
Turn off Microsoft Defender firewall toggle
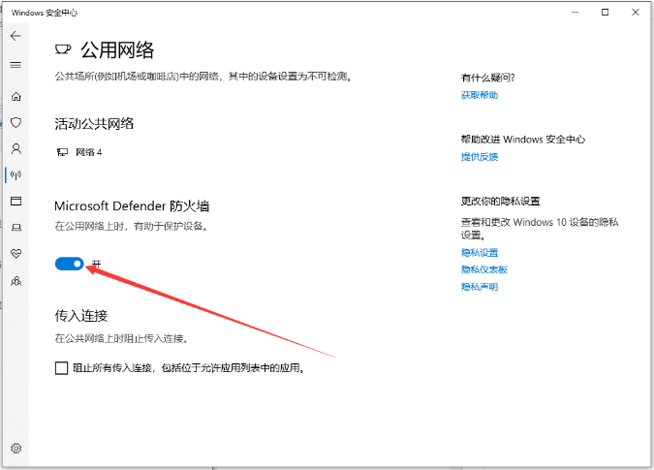pyautogui.click(x=70, y=264)
